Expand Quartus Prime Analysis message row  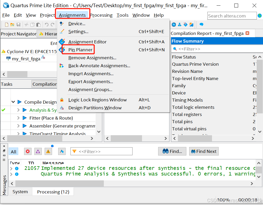11,174
